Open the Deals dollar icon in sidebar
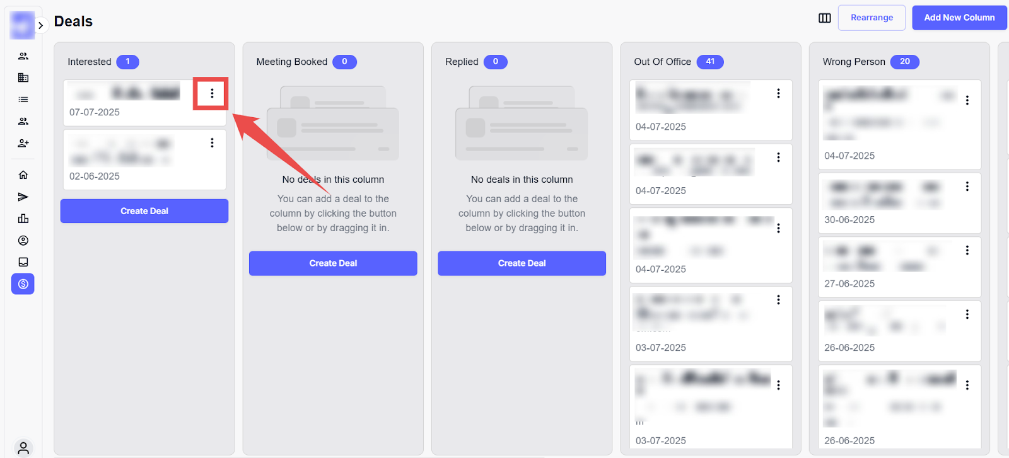 23,284
